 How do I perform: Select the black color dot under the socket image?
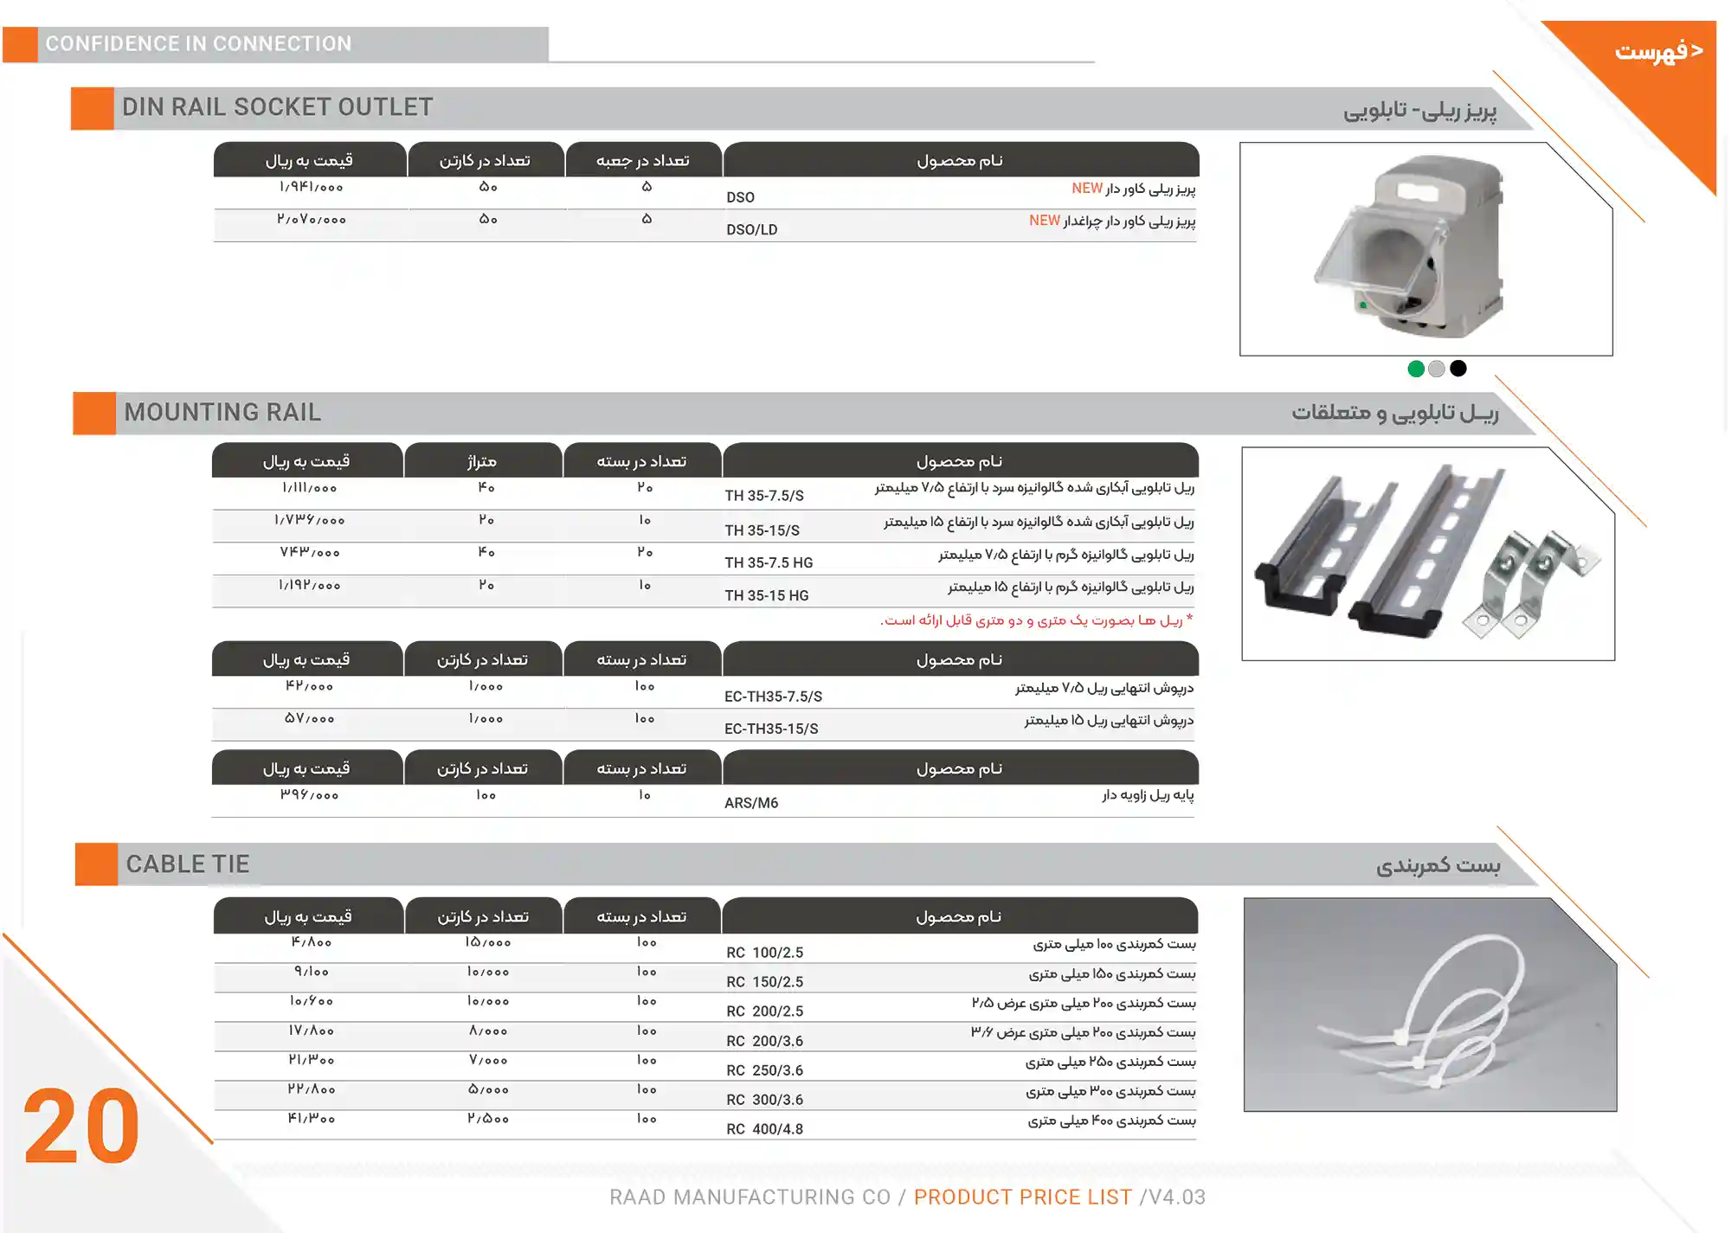coord(1458,368)
